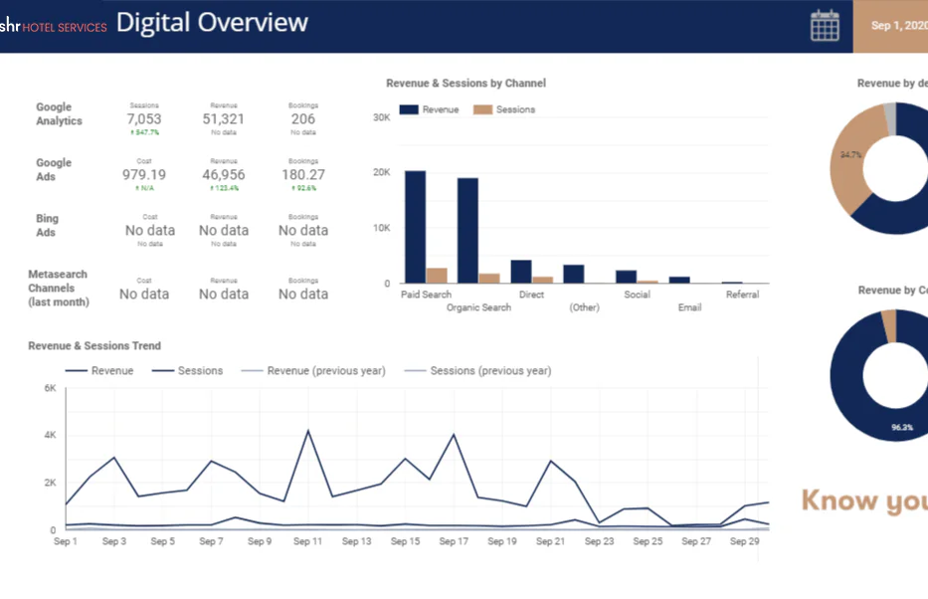Click the Metasearch Channels row label

[58, 288]
